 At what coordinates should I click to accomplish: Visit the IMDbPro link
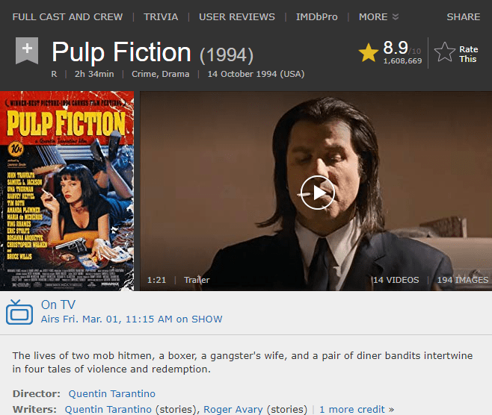(316, 16)
